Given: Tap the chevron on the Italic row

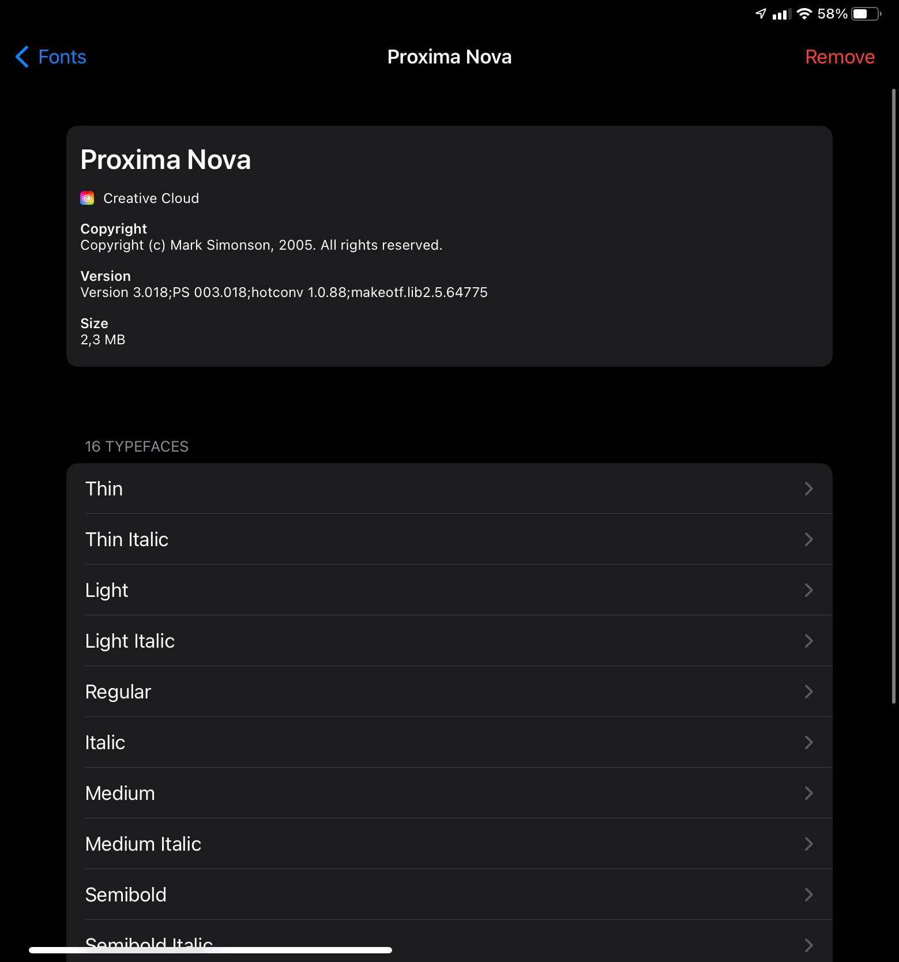Looking at the screenshot, I should [808, 742].
